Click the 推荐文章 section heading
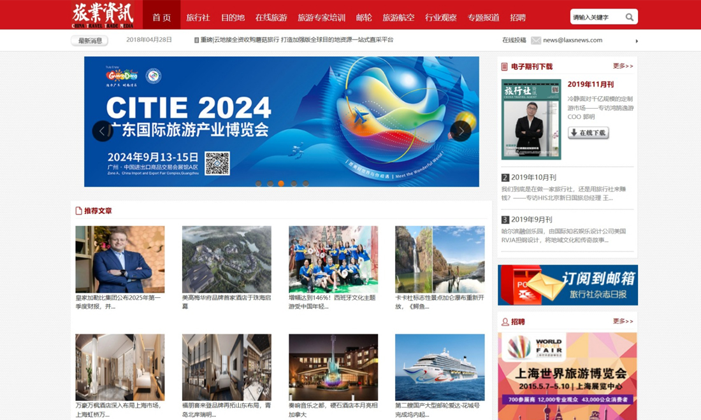The width and height of the screenshot is (701, 420). (x=98, y=211)
